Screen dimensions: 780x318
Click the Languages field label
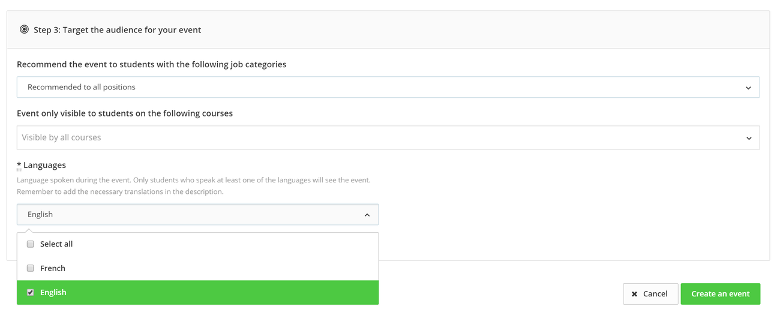coord(44,165)
